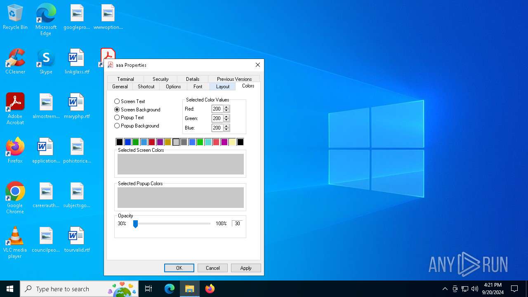Select the Google Chrome desktop shortcut

pyautogui.click(x=15, y=198)
